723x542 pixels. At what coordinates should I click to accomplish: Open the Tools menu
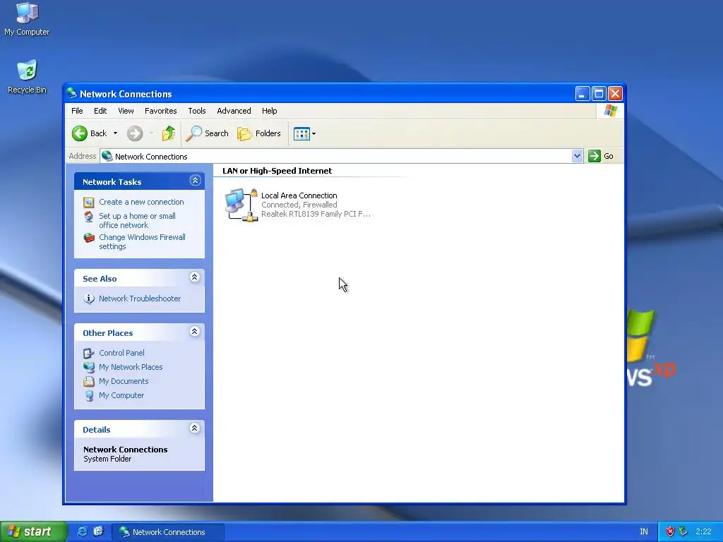tap(197, 111)
